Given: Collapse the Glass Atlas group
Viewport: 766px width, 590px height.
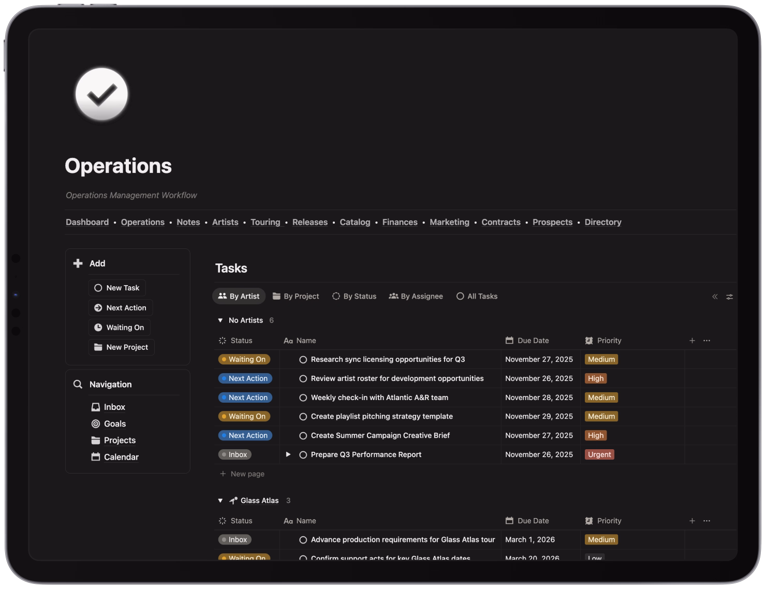Looking at the screenshot, I should point(220,500).
